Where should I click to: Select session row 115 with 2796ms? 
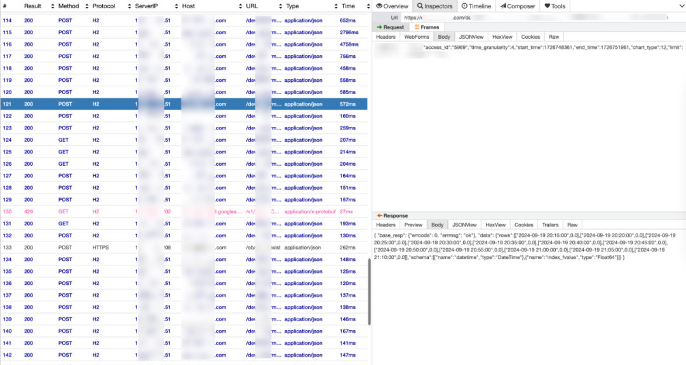coord(184,32)
